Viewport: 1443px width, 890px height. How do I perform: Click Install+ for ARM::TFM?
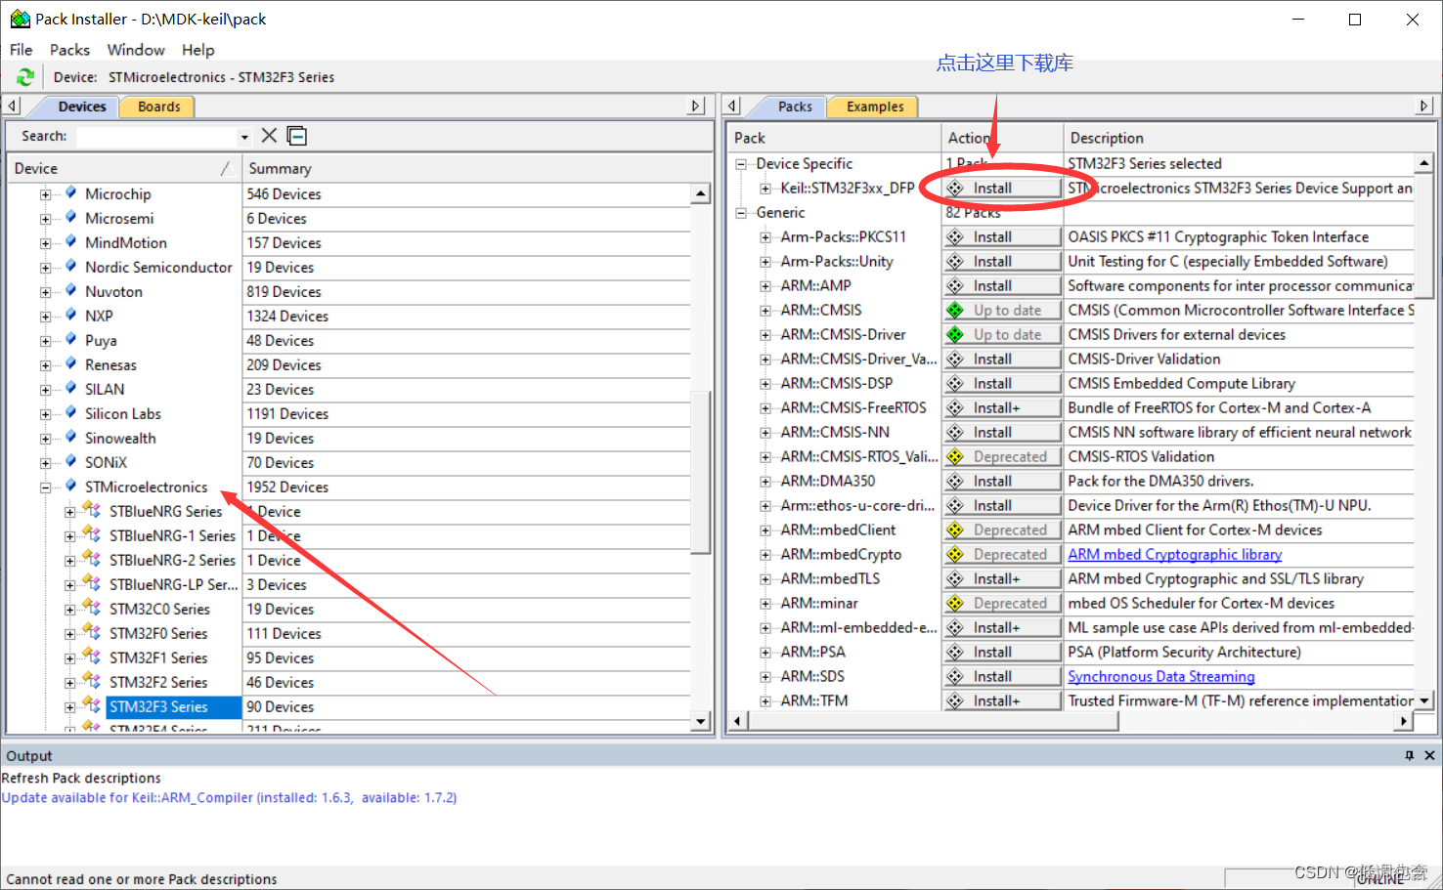[1002, 700]
